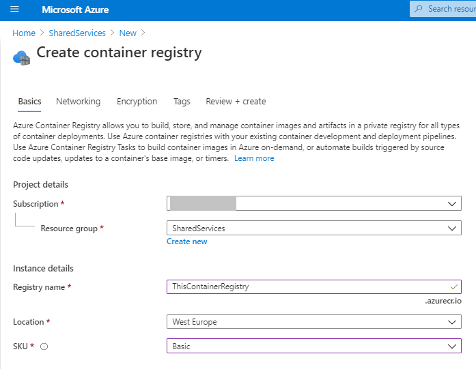Screen dimensions: 476x369
Task: Click the search magnifier icon
Action: [419, 9]
